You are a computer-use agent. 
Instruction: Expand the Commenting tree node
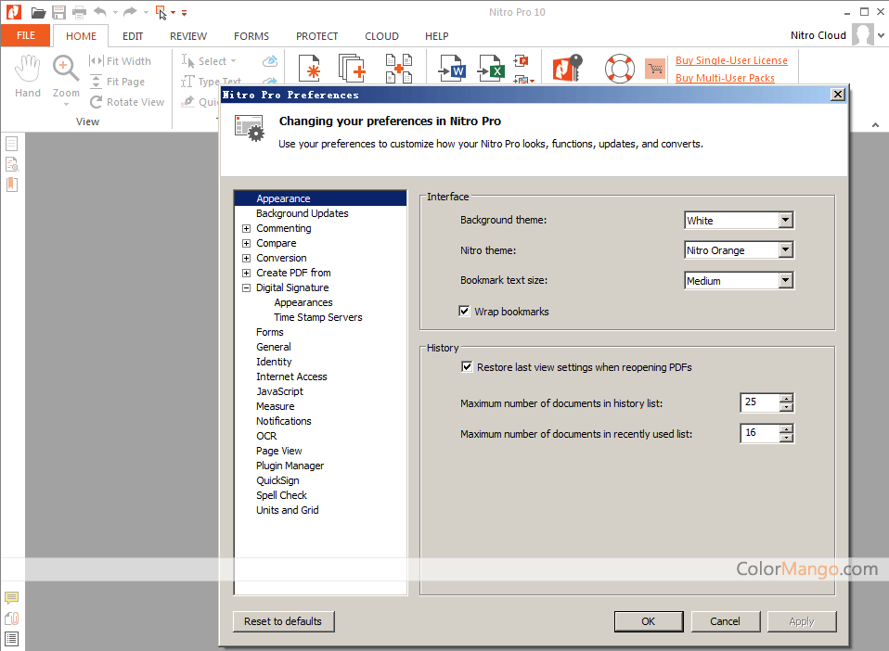point(246,228)
